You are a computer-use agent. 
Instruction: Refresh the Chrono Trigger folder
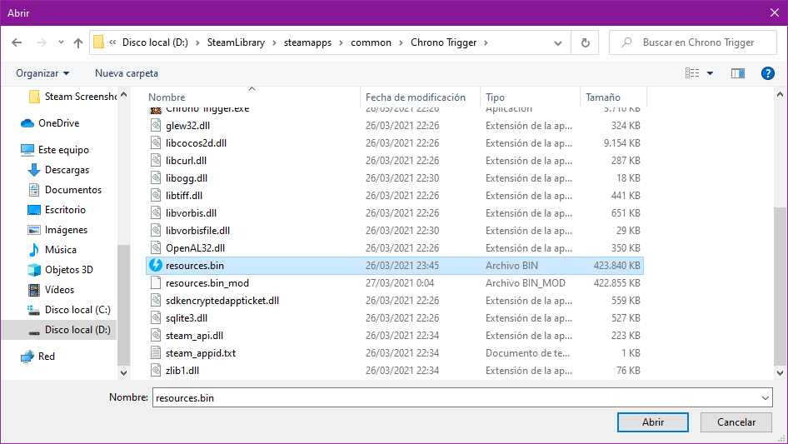point(585,42)
